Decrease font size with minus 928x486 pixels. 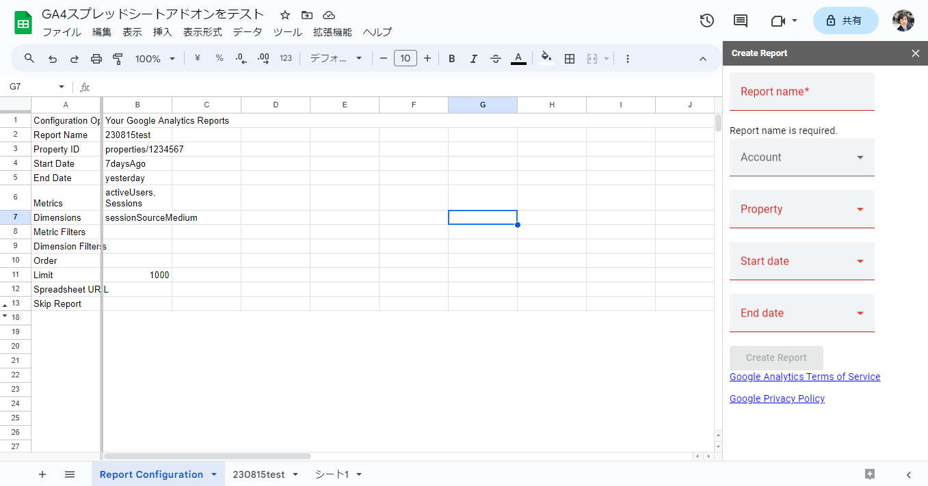click(384, 59)
